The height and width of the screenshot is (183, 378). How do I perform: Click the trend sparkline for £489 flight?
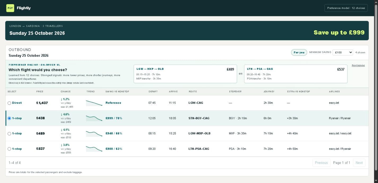coord(94,134)
